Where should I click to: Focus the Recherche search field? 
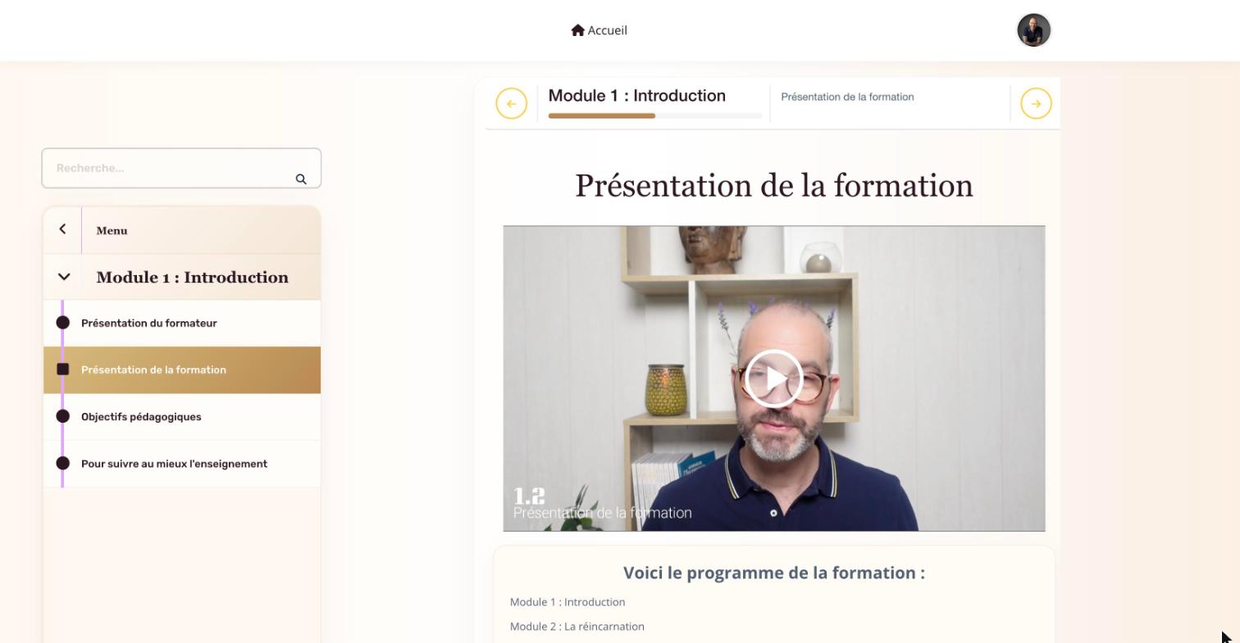(x=181, y=168)
